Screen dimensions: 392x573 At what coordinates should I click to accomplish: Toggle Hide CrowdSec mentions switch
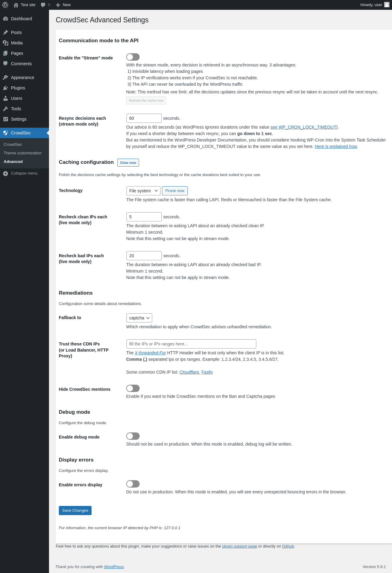tap(133, 388)
